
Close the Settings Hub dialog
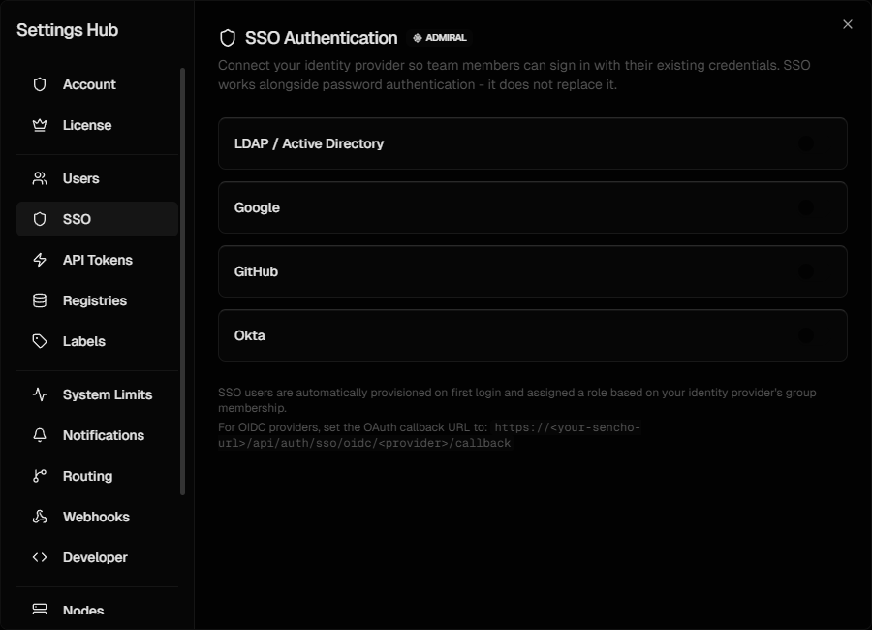point(848,24)
